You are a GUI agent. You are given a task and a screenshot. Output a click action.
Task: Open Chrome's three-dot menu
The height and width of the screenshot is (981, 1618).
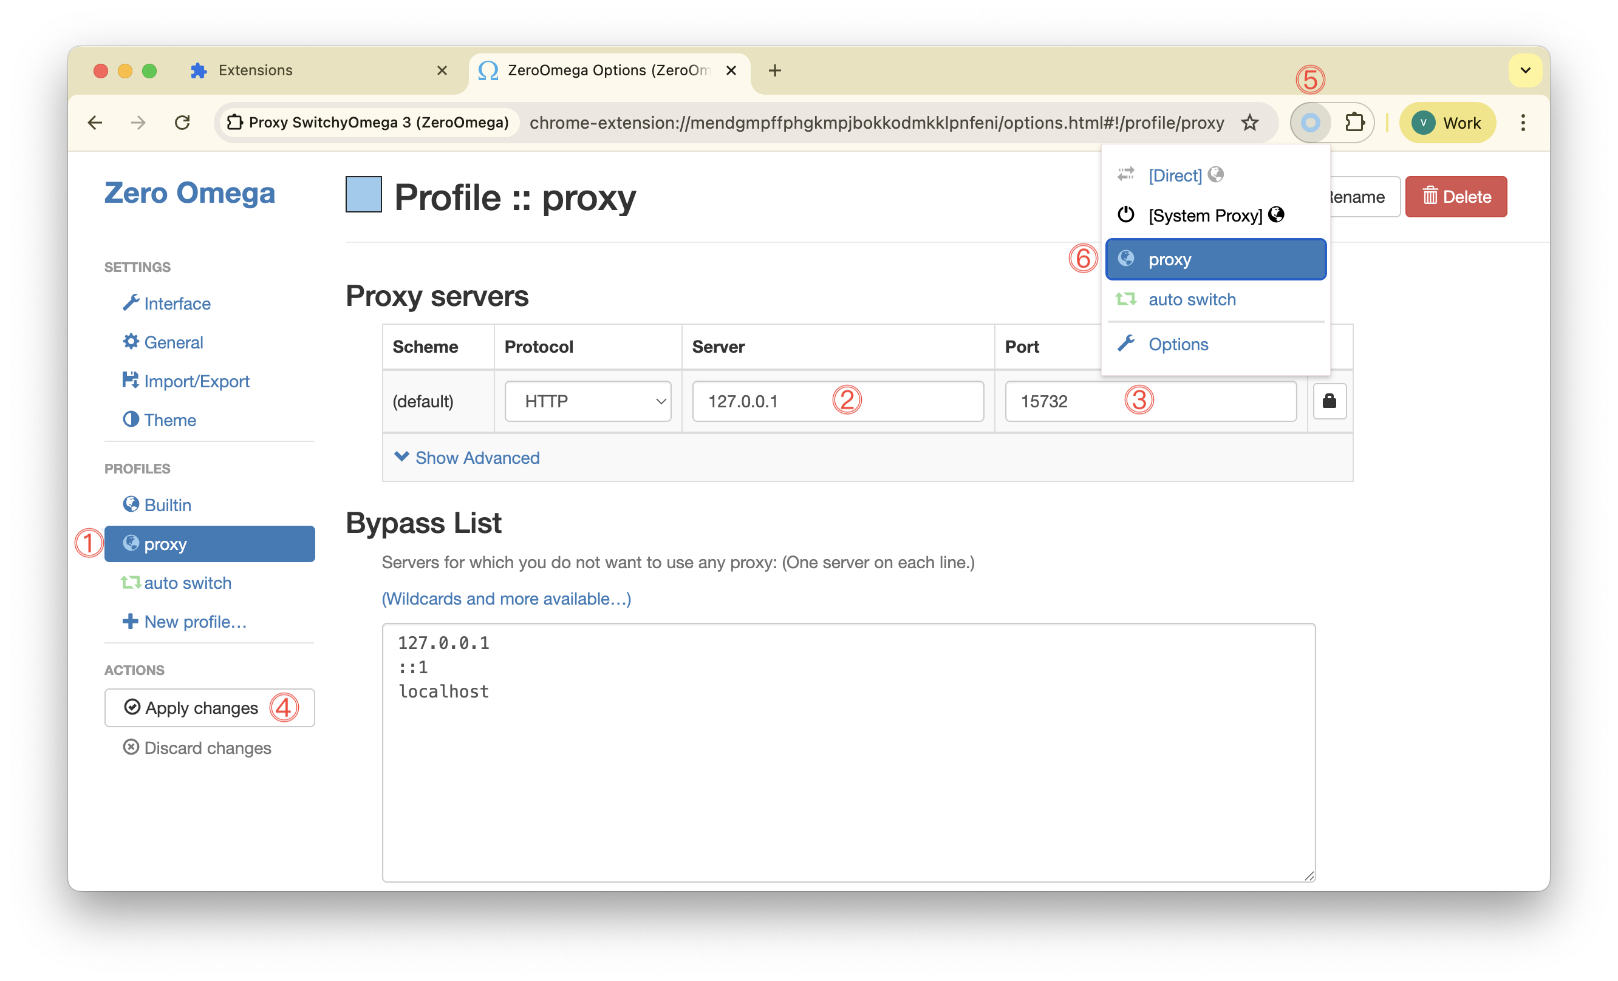(x=1523, y=123)
